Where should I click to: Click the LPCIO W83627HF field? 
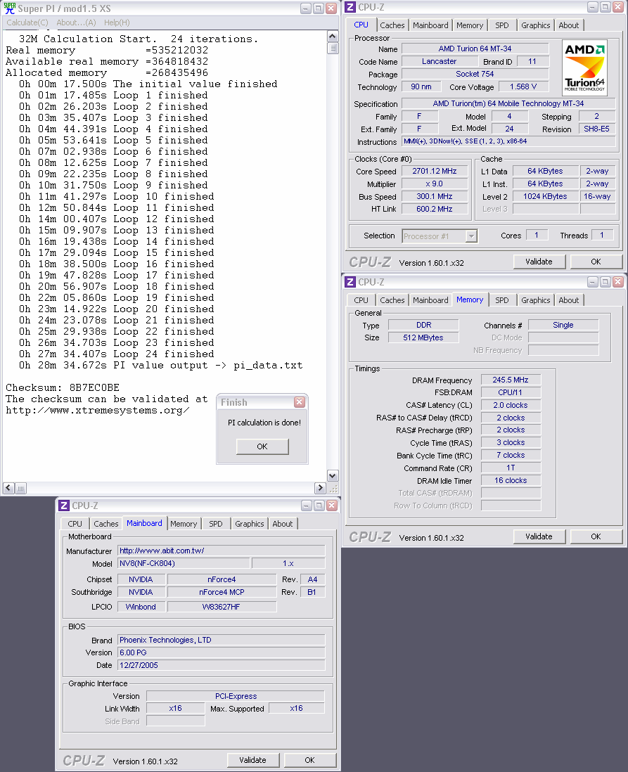point(222,607)
